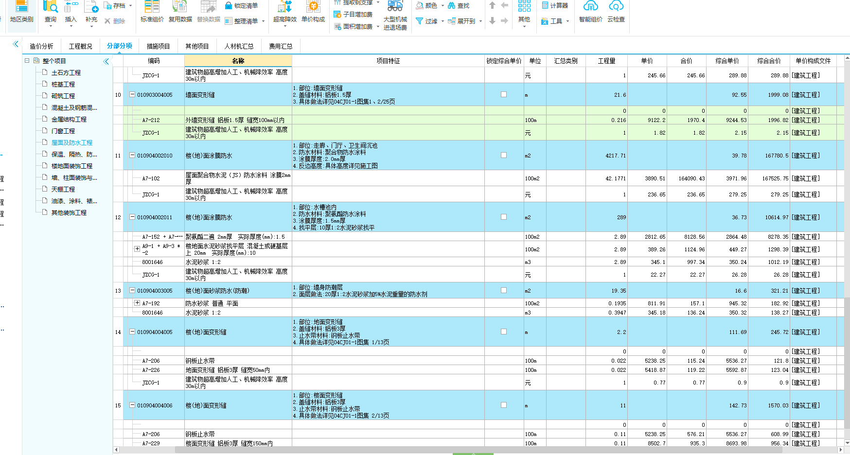Click the 综合单价 column header
The height and width of the screenshot is (455, 850).
(727, 61)
